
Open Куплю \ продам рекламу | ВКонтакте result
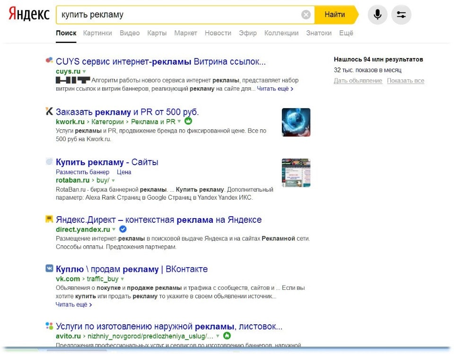(x=132, y=269)
